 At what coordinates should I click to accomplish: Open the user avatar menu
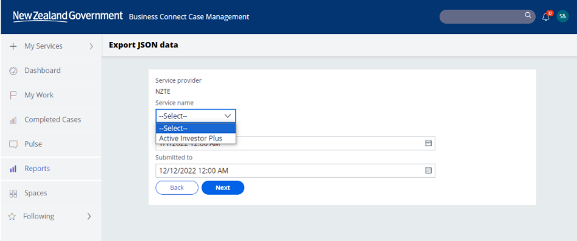(x=562, y=16)
